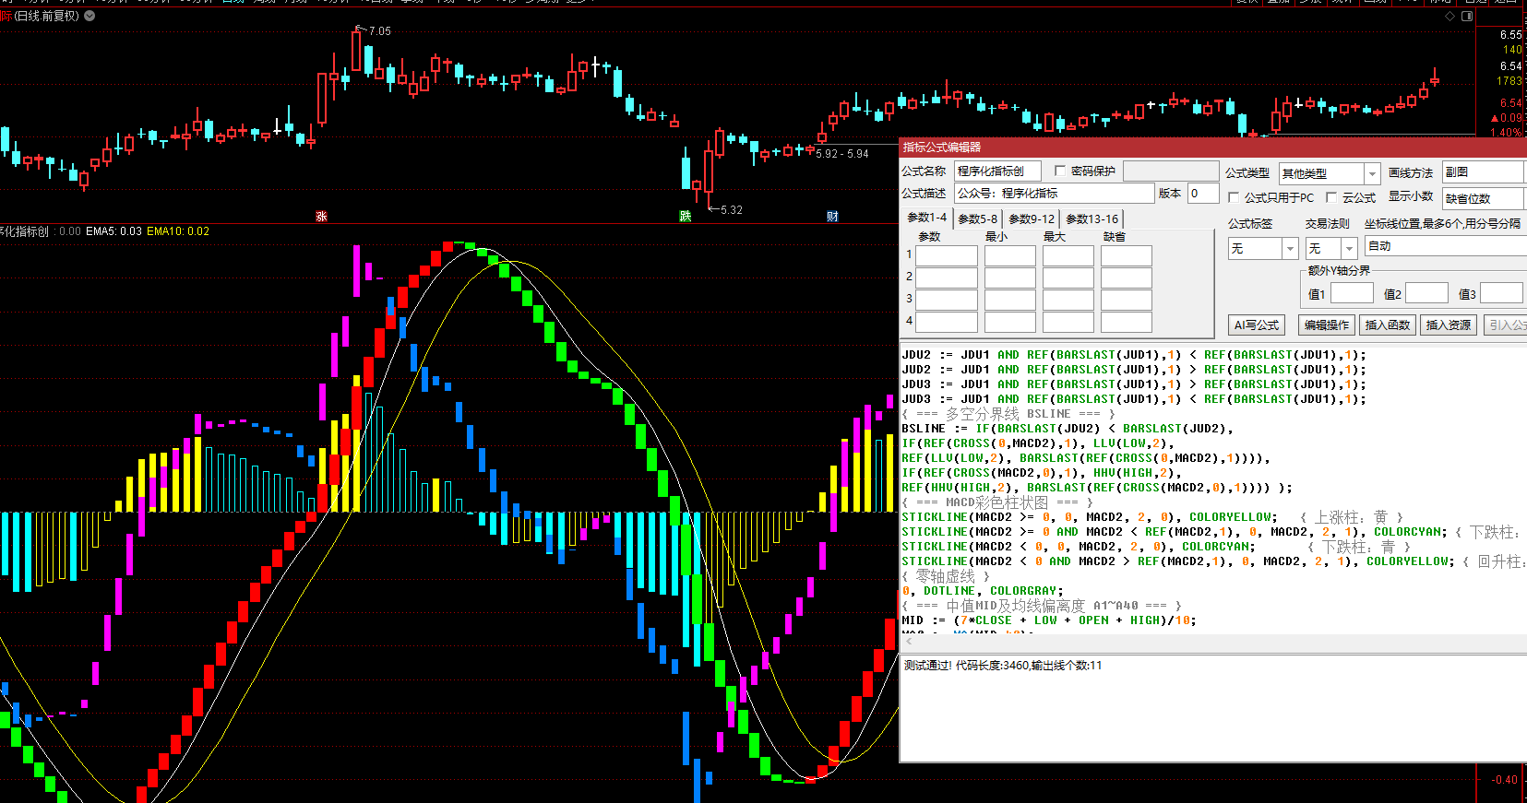The width and height of the screenshot is (1527, 803).
Task: Click the code editor horizontal scrollbar
Action: click(x=1199, y=642)
